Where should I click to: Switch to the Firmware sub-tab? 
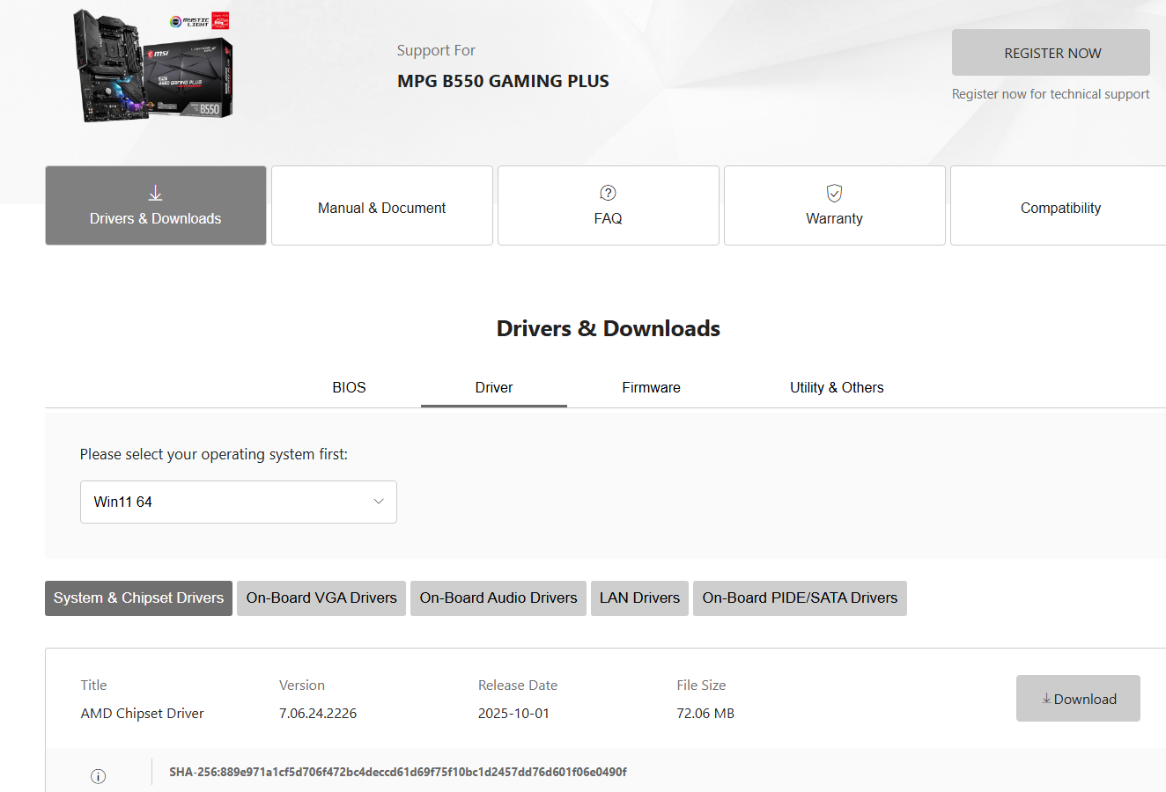point(652,387)
